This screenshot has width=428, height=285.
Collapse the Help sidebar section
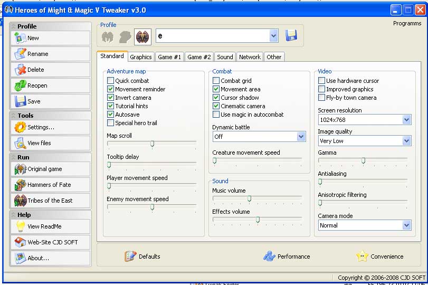pos(13,215)
